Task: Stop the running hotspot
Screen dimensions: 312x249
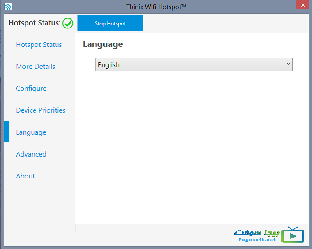Action: 110,23
